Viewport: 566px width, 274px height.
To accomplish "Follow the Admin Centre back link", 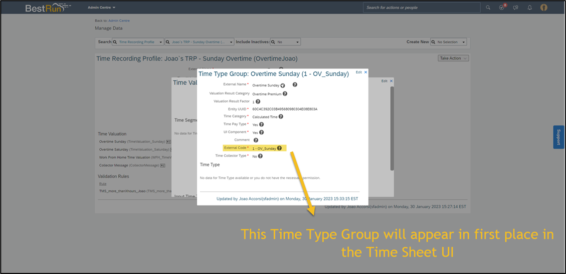I will click(x=119, y=21).
